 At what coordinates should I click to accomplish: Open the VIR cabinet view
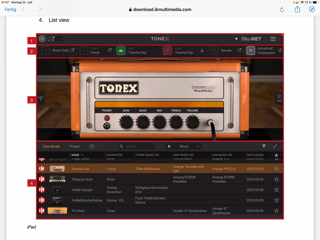(279, 98)
